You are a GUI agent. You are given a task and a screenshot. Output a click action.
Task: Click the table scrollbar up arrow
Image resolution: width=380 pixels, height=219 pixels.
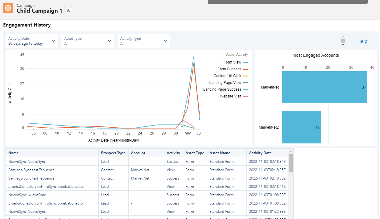click(291, 151)
